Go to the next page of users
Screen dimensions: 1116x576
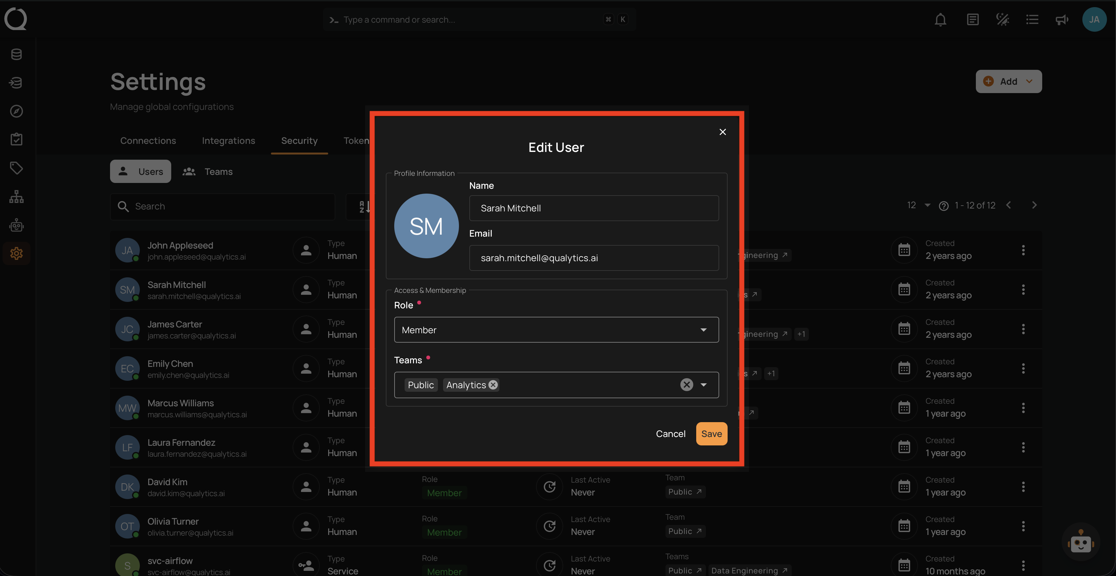pyautogui.click(x=1034, y=205)
